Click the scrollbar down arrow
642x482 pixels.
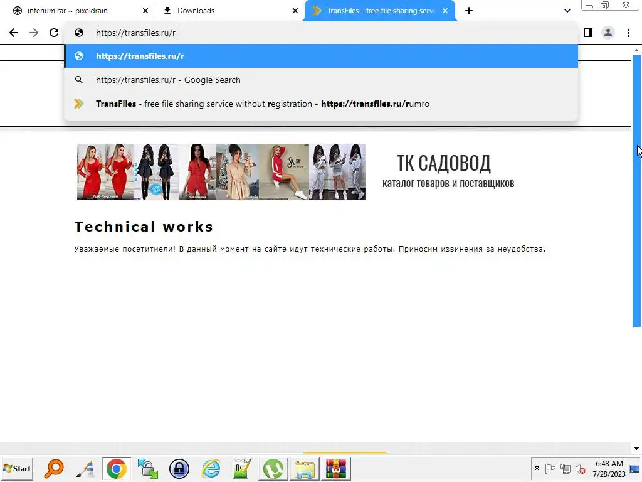pos(637,448)
